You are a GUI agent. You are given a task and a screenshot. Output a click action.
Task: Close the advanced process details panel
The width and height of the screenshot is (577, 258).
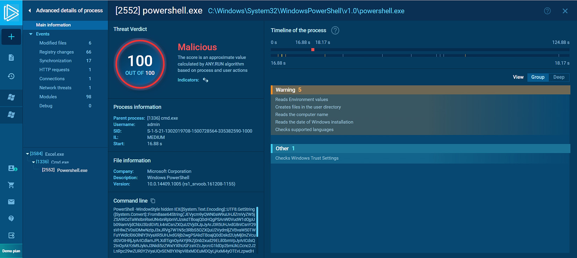tap(565, 11)
